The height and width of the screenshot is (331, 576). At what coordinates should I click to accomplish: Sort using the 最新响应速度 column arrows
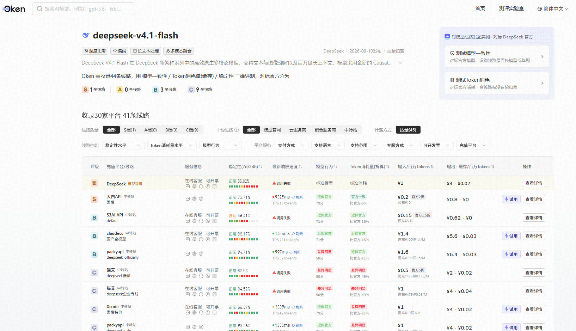tap(300, 167)
